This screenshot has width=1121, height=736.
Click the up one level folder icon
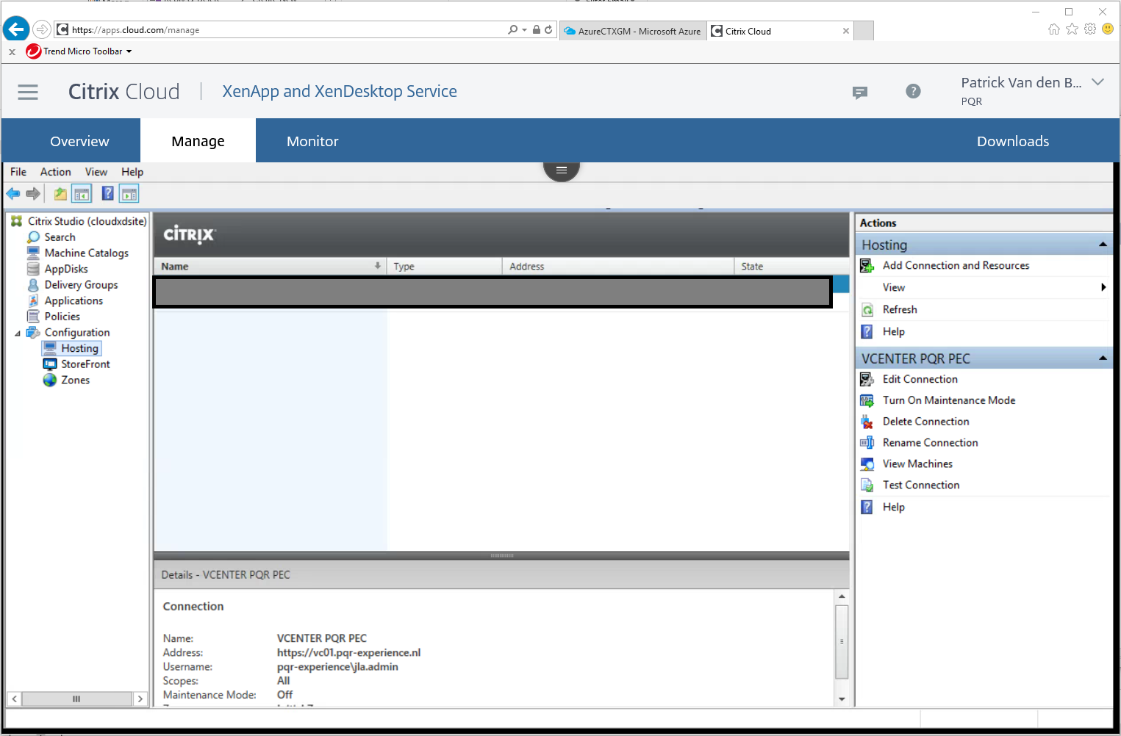[60, 194]
